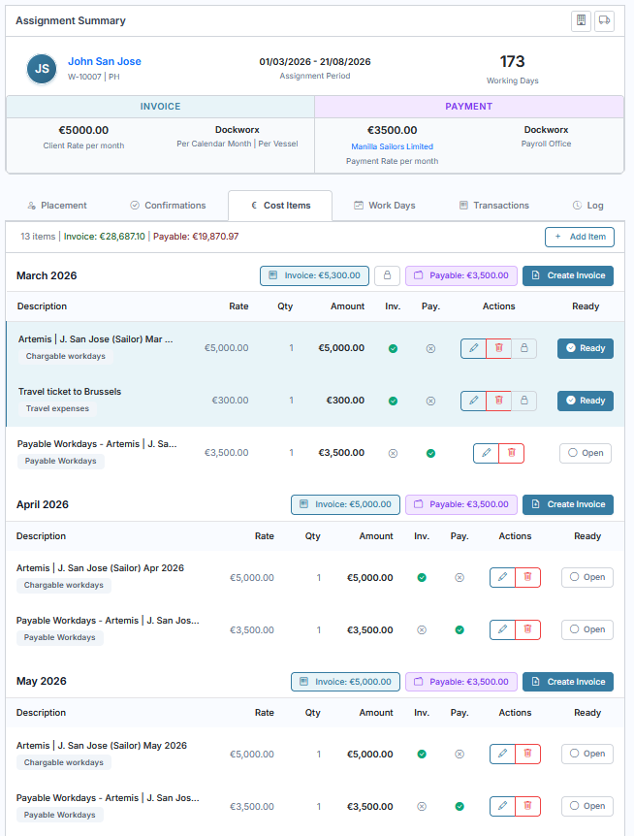
Task: Edit Artemis Apr 2026 chargeable item
Action: pos(502,577)
